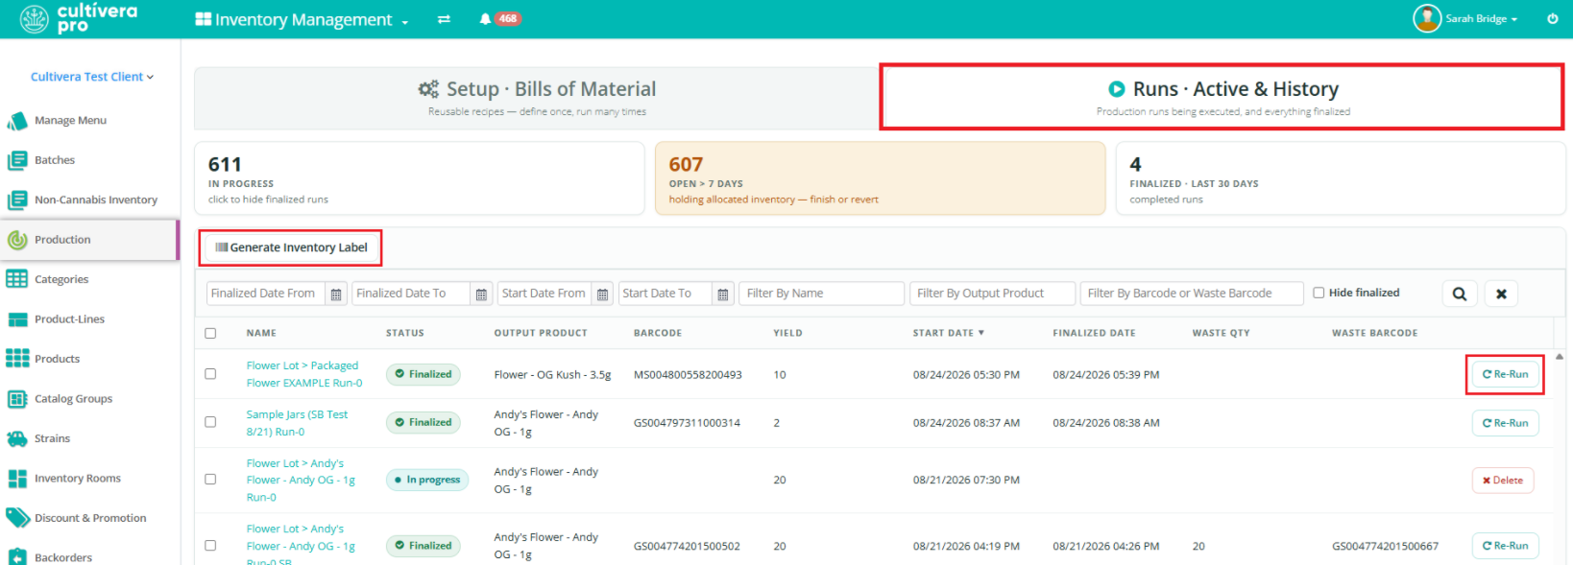Open calendar for Start Date To
Screen dimensions: 1573x565
723,294
